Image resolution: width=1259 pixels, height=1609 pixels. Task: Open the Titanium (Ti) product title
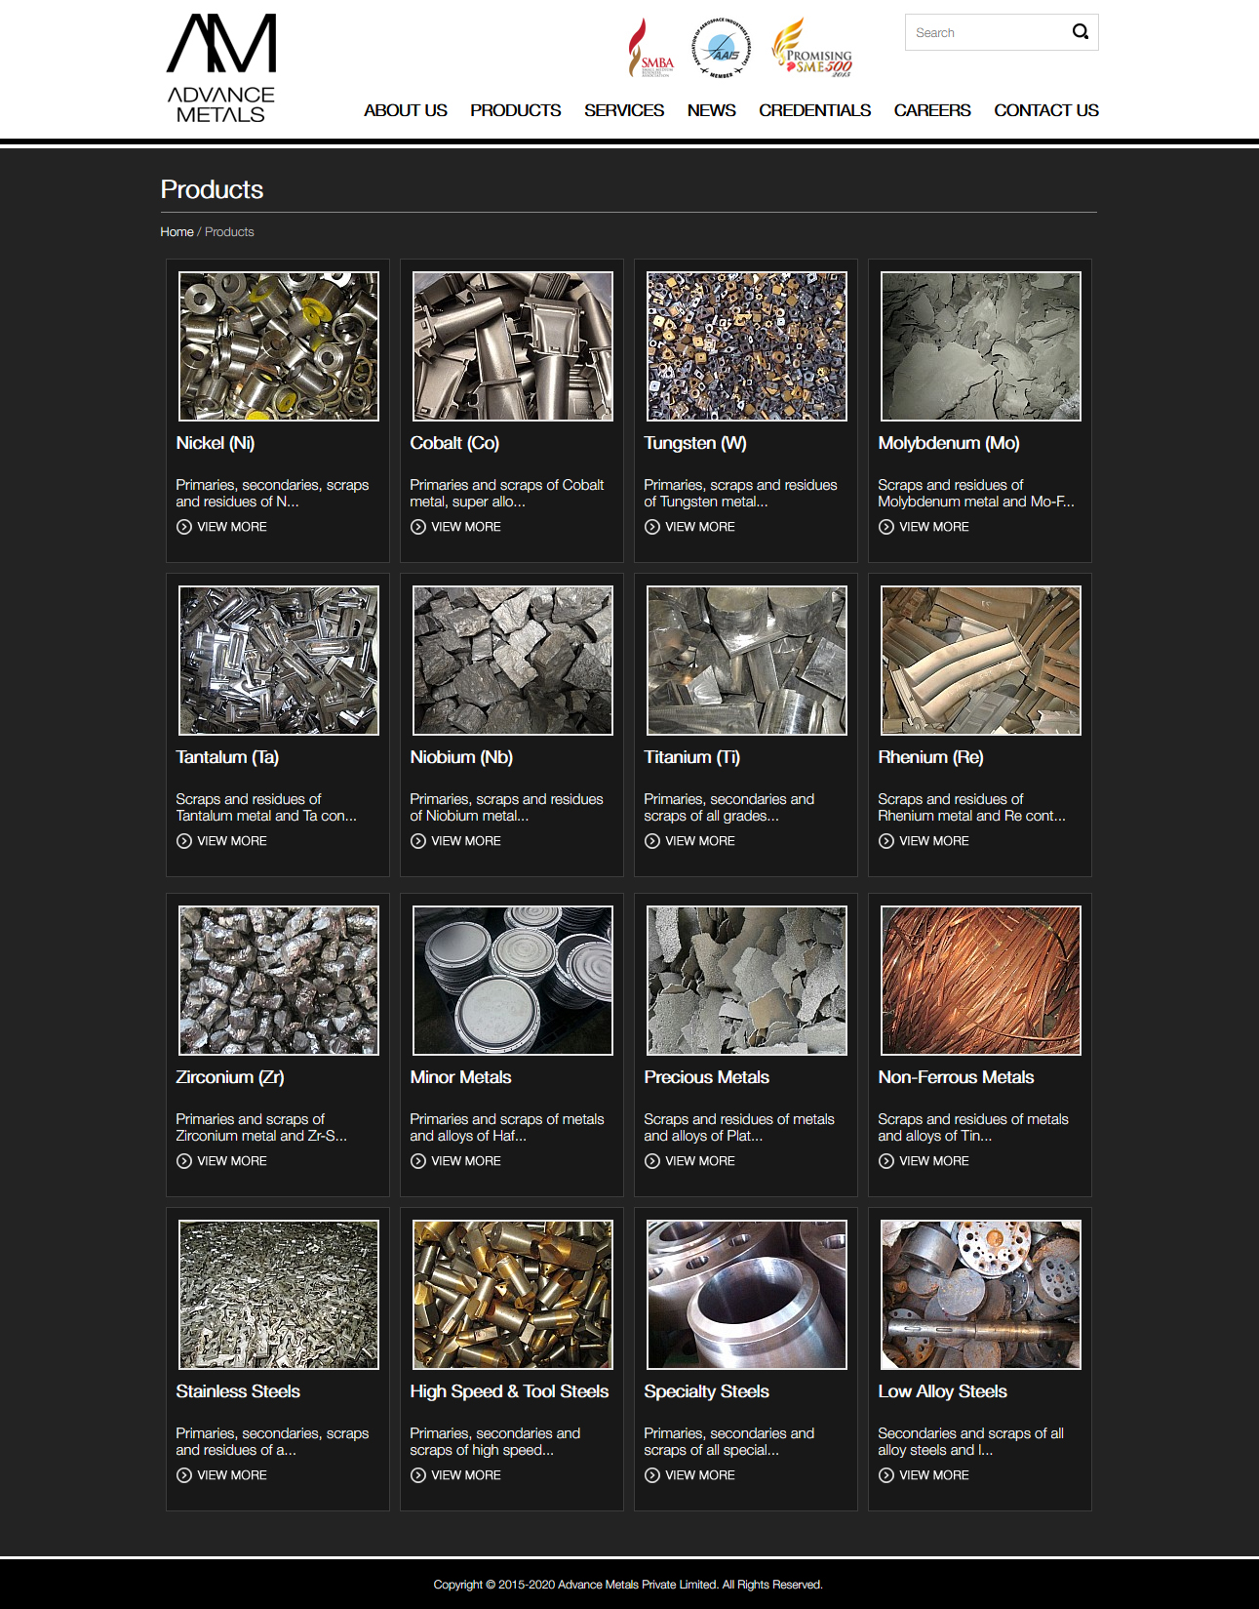pos(691,757)
